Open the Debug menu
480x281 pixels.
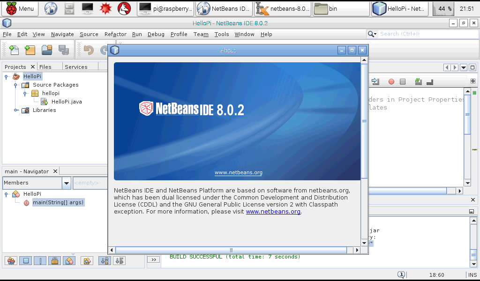coord(156,34)
